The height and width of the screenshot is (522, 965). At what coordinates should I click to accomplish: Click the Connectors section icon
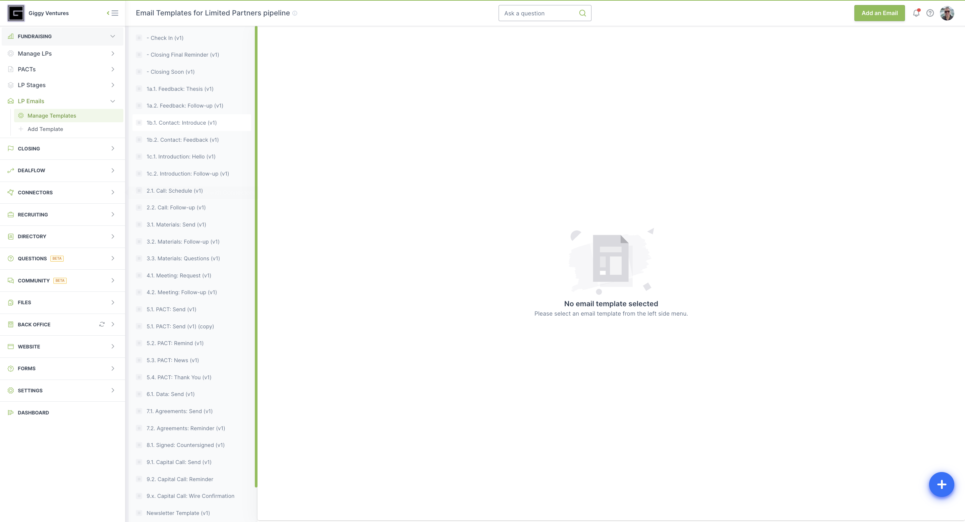coord(10,192)
